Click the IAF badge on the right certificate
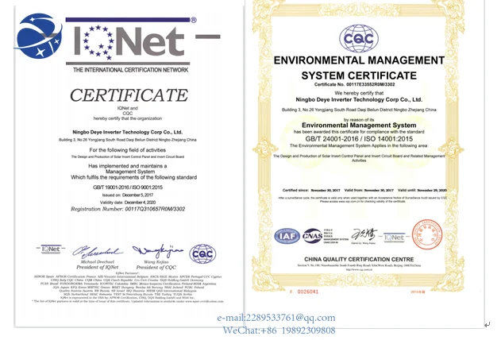The width and height of the screenshot is (501, 340). tap(287, 236)
